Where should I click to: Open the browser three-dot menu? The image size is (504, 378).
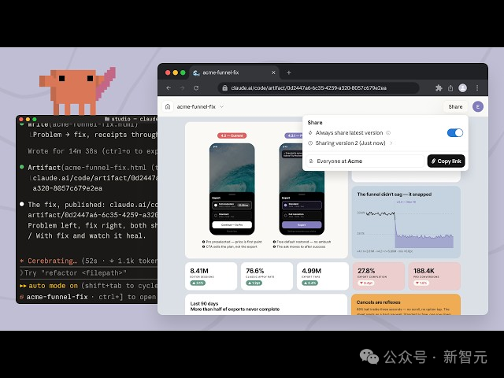pyautogui.click(x=477, y=87)
